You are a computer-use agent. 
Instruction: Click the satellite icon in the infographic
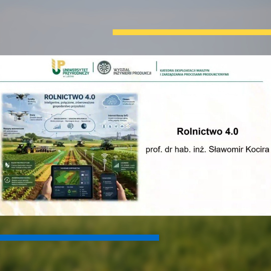tap(18, 96)
